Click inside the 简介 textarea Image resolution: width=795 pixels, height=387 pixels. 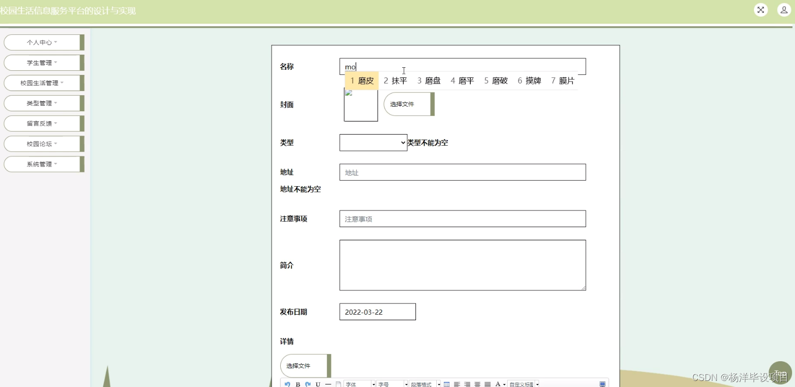pyautogui.click(x=463, y=265)
